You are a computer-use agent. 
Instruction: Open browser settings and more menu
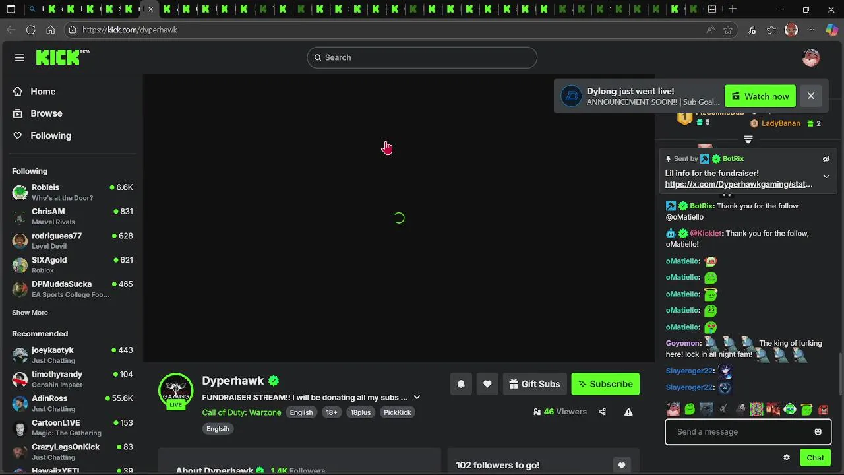tap(811, 30)
